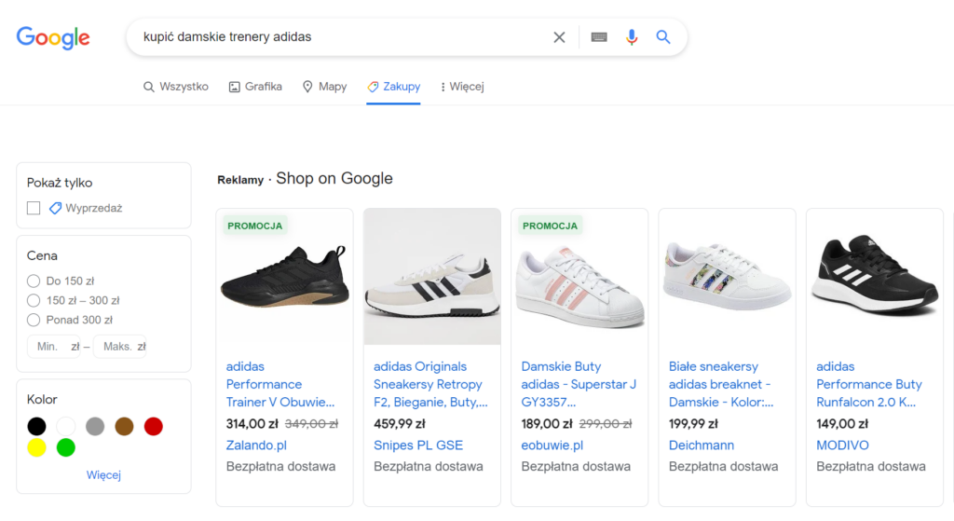
Task: Click the Maks. price input field
Action: tap(120, 347)
